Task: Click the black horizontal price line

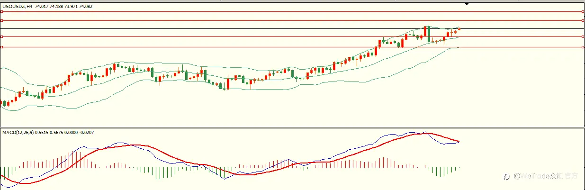Action: coord(292,29)
